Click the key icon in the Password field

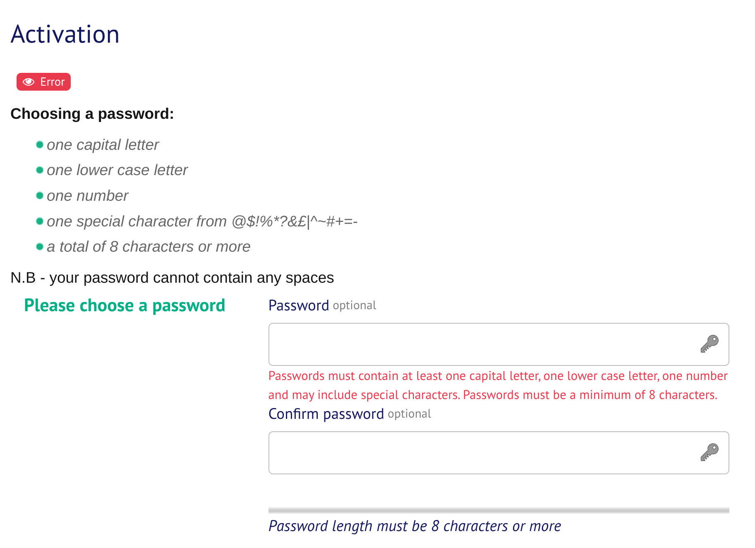[x=709, y=344]
